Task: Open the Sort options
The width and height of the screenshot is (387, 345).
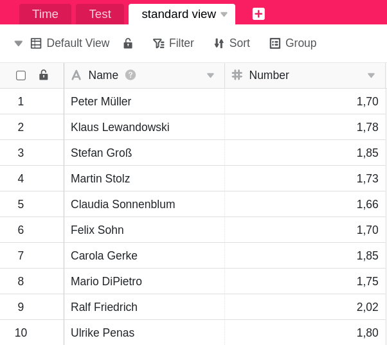Action: click(x=231, y=43)
